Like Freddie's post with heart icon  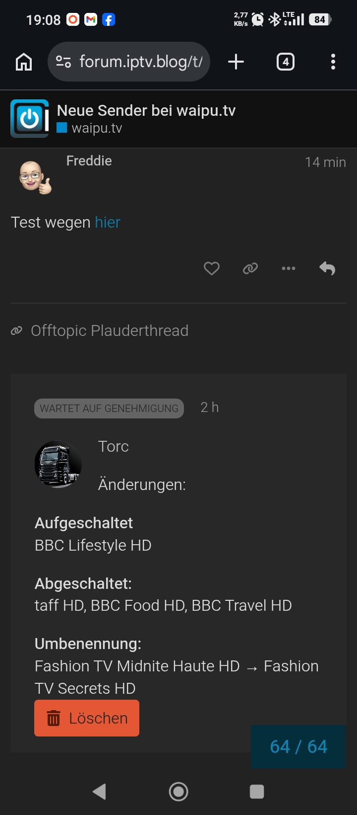(x=212, y=268)
